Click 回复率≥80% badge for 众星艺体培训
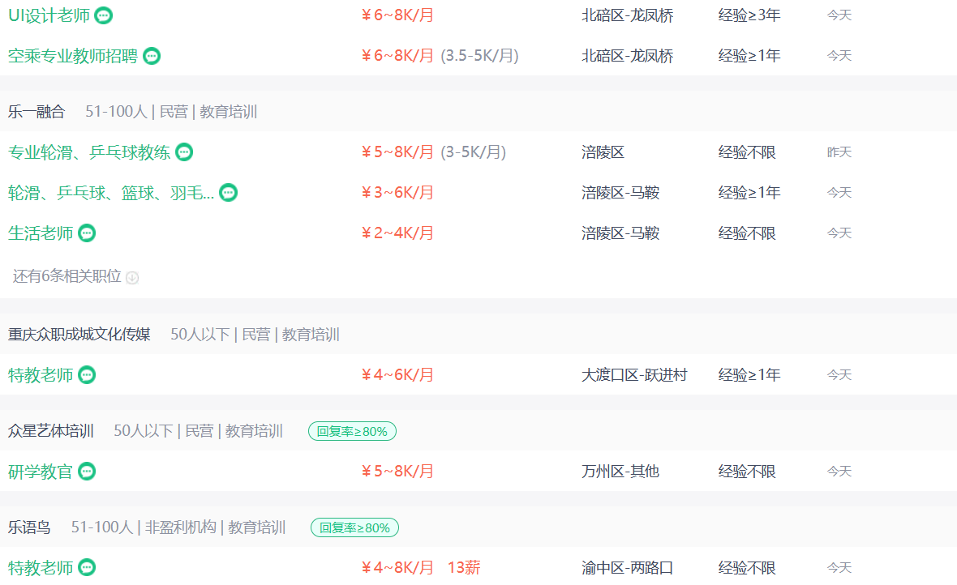This screenshot has width=957, height=585. click(352, 431)
